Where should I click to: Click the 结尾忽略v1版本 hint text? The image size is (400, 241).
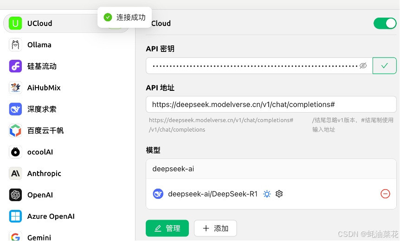click(x=353, y=125)
